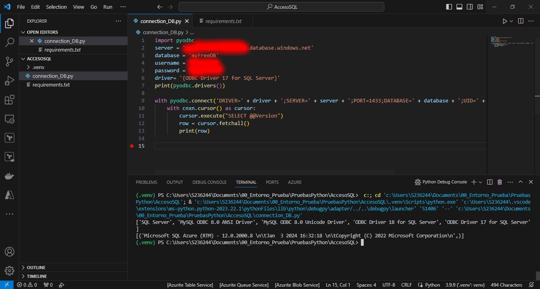Toggle primary side bar layout button
Screen dimensions: 540x289
pyautogui.click(x=449, y=7)
